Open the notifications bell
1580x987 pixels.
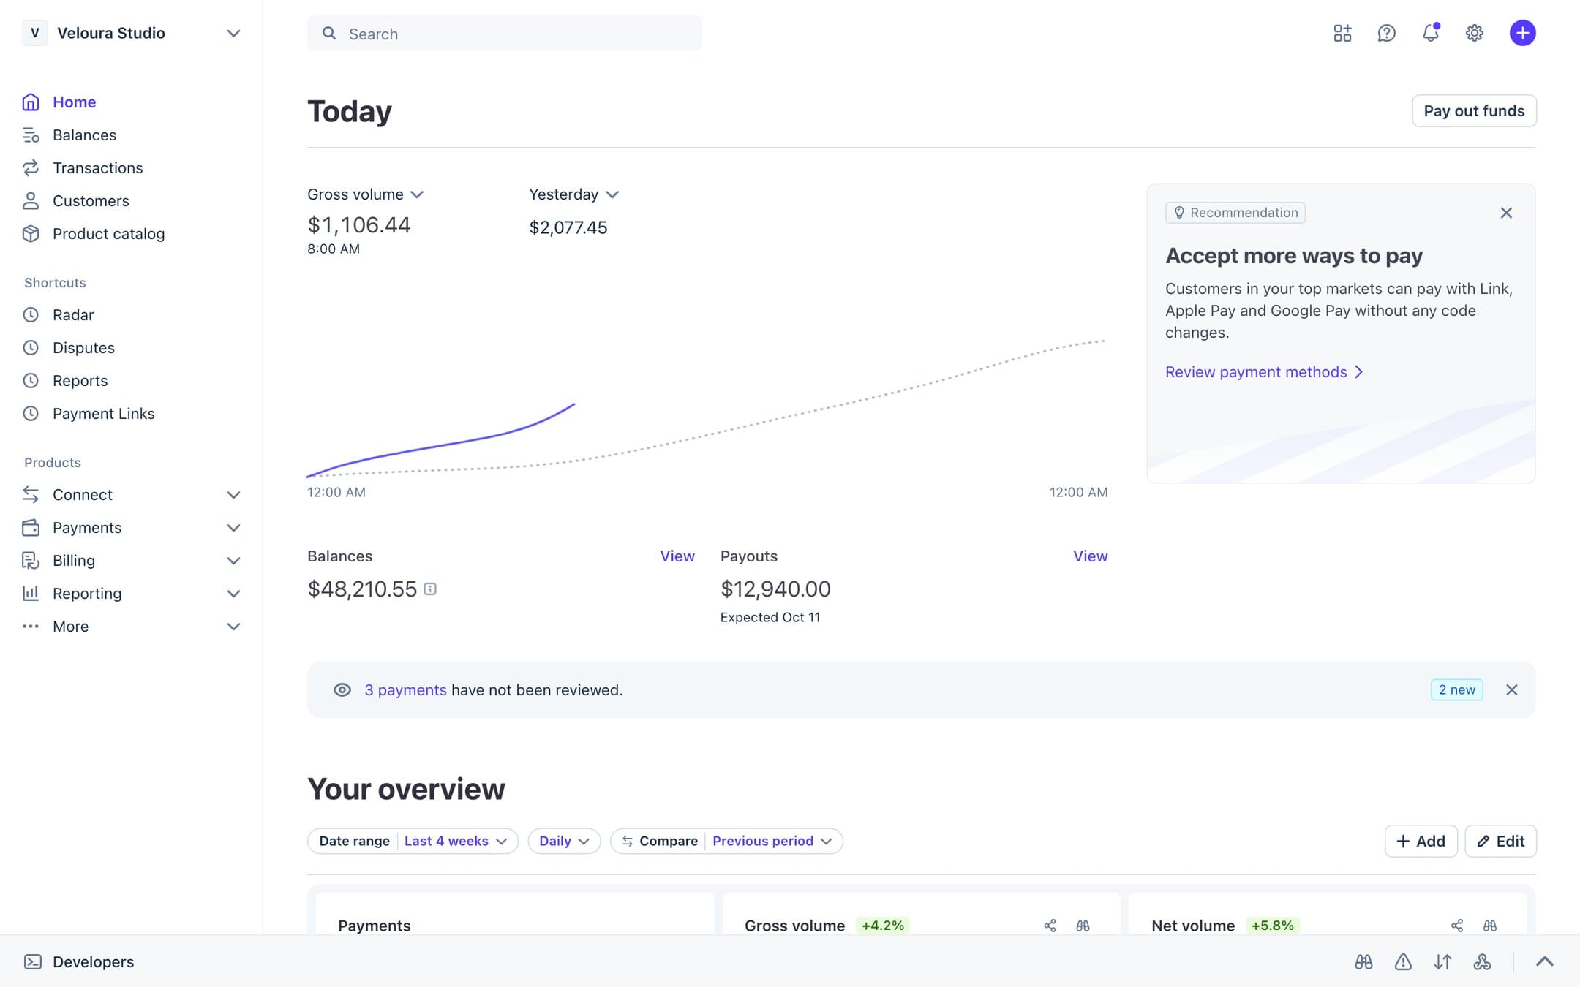point(1430,33)
